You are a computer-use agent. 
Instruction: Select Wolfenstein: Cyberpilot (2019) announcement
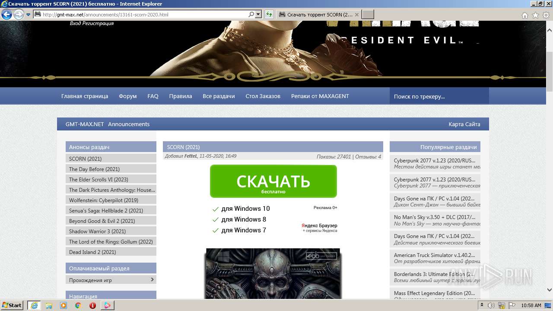(111, 200)
